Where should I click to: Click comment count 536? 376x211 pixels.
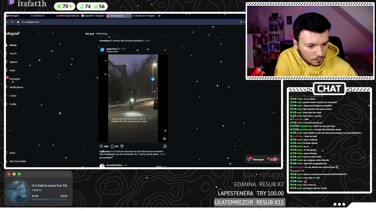point(116,147)
